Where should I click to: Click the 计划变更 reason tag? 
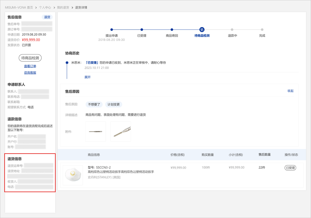click(114, 105)
